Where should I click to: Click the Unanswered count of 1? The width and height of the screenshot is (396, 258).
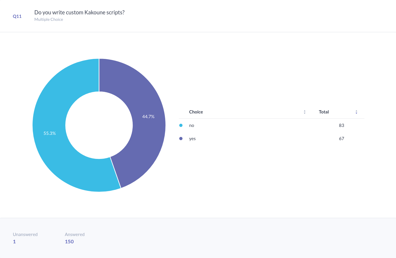pos(14,242)
